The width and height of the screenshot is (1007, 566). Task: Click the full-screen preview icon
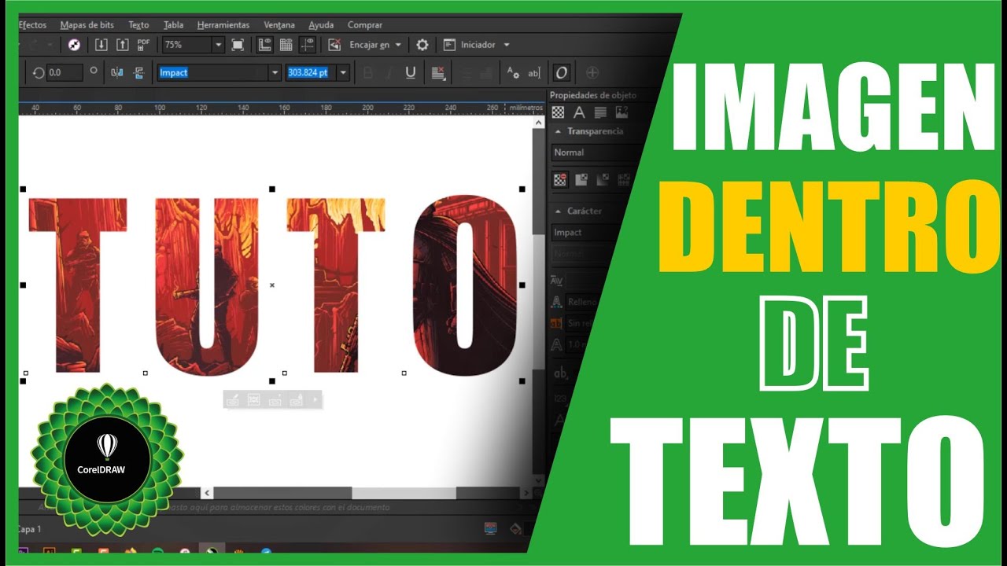click(238, 45)
